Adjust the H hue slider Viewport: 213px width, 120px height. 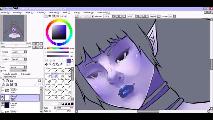click(x=58, y=48)
